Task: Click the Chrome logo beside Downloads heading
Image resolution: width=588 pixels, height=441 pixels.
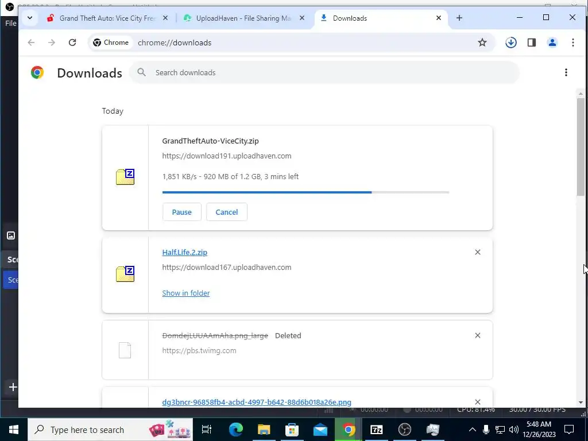Action: click(x=37, y=72)
